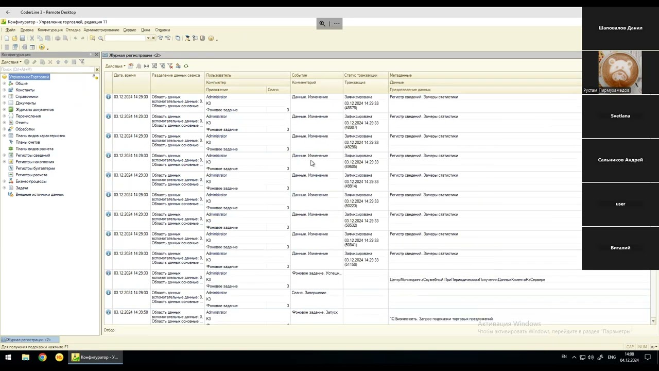Refresh the journal with green arrows icon
Viewport: 659px width, 371px height.
(x=186, y=66)
